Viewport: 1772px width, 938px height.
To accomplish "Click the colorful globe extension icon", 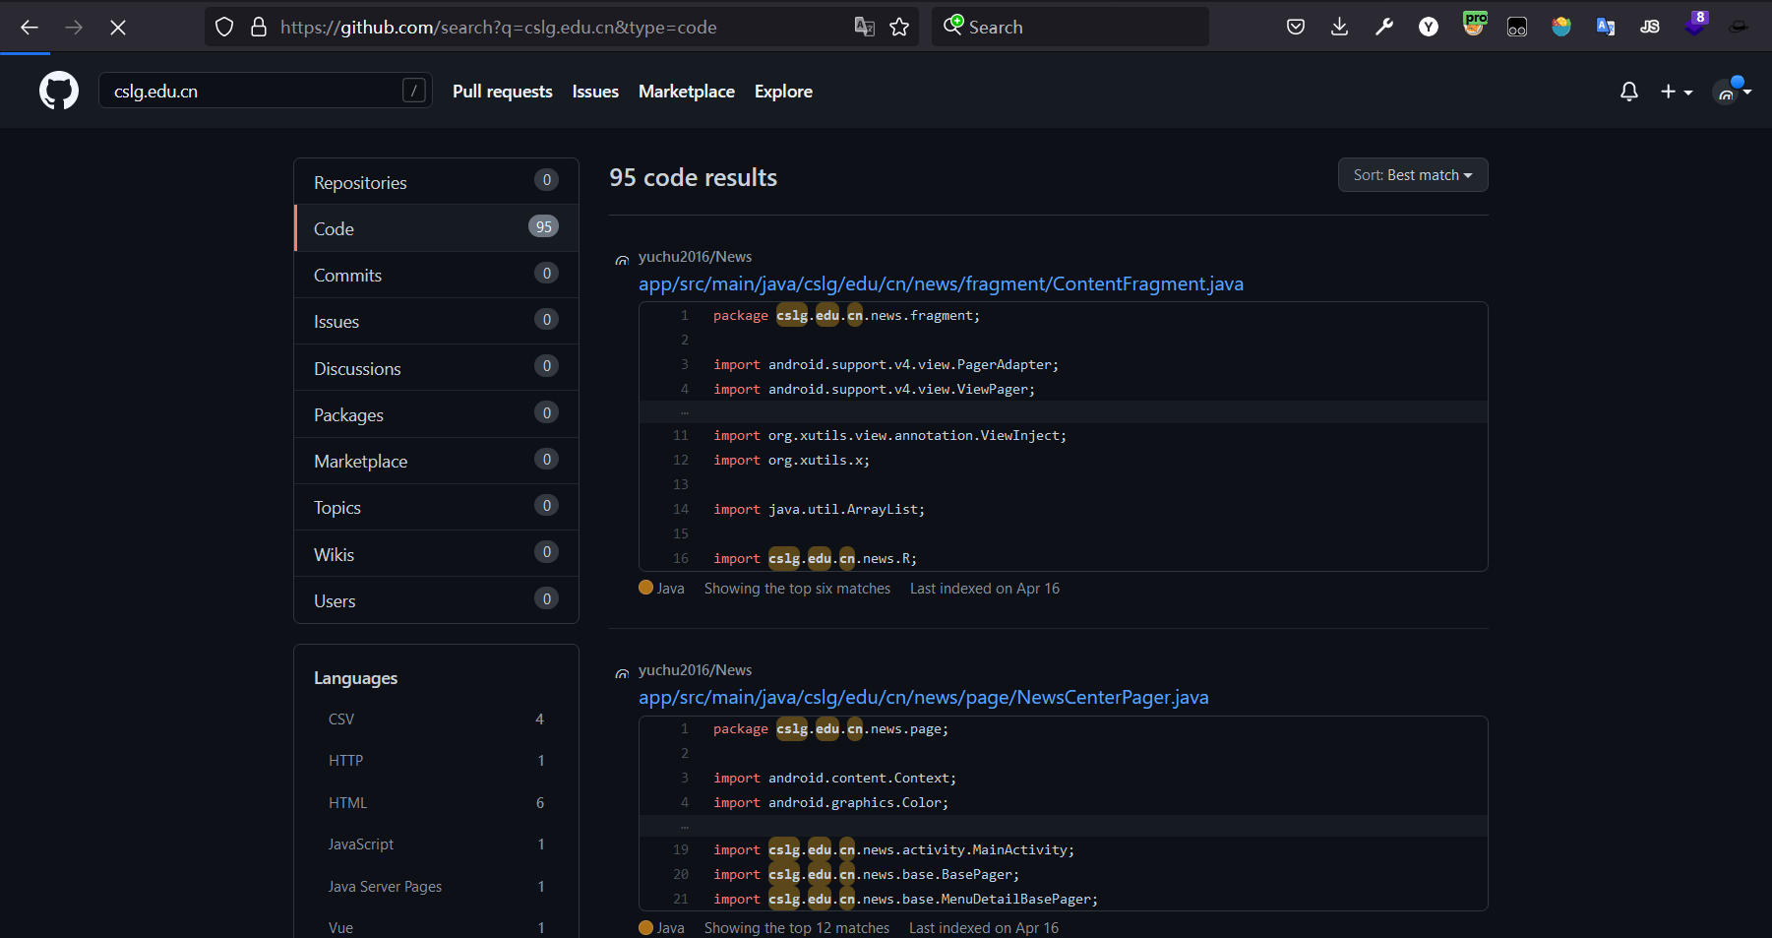I will click(1561, 27).
